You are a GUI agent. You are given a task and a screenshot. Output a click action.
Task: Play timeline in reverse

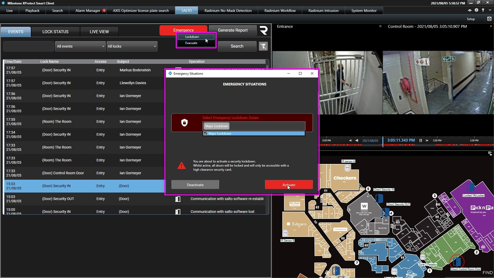(x=357, y=141)
